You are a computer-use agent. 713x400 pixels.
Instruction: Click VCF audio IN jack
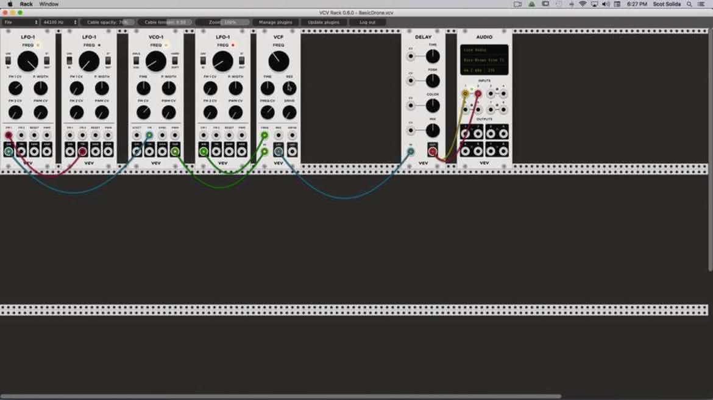[x=264, y=152]
